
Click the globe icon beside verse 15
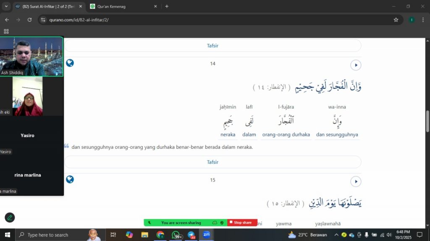pos(70,179)
